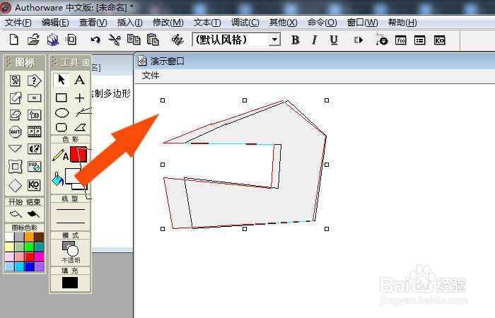Screen dimensions: 495x318
Task: Open the black Fill (填充) pattern box
Action: (70, 283)
